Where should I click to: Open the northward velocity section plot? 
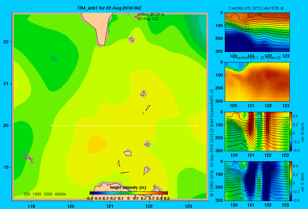pyautogui.click(x=257, y=131)
